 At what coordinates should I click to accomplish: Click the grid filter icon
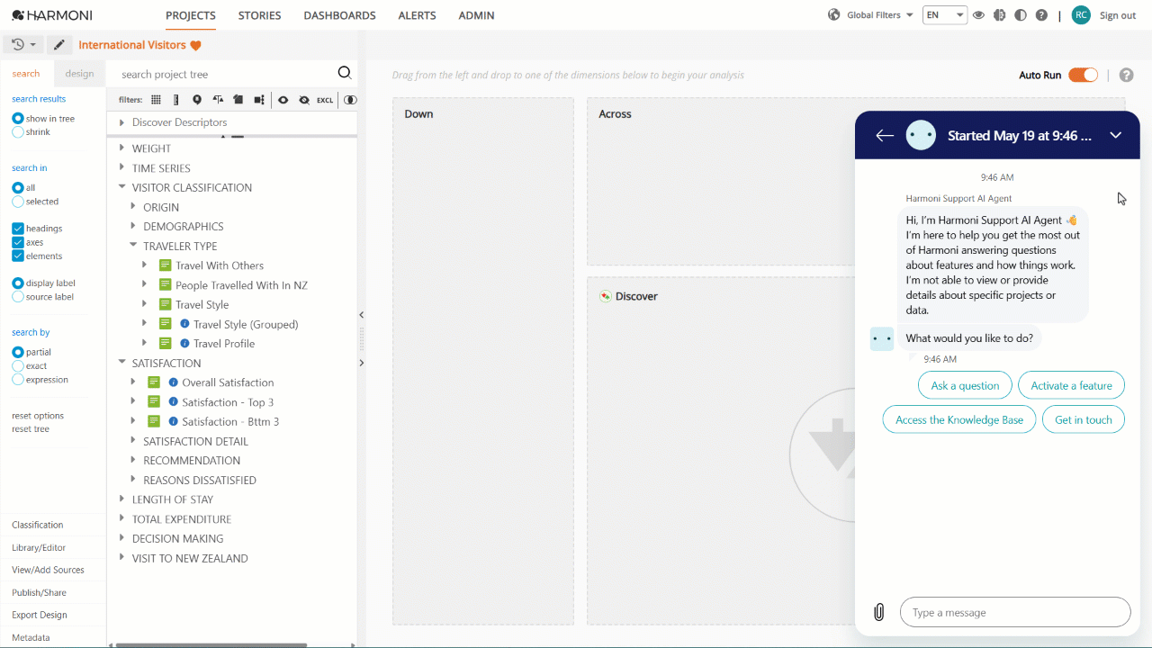(156, 100)
